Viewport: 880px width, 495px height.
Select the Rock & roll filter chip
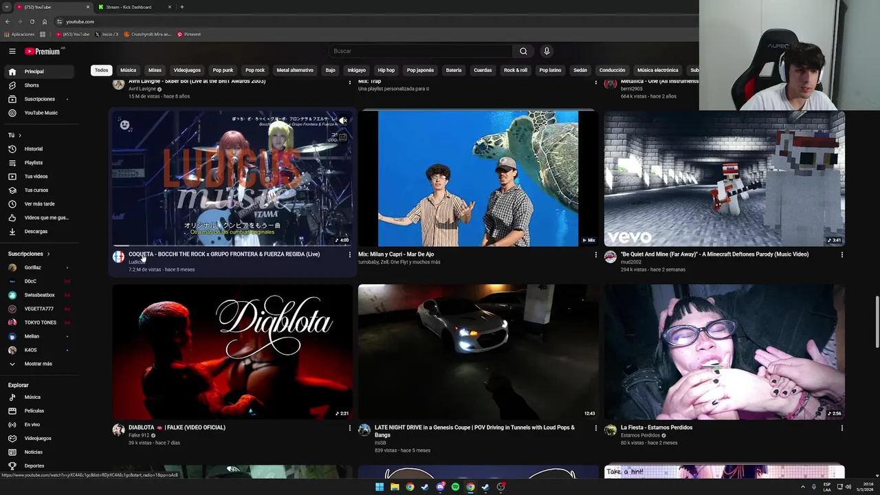[x=516, y=70]
